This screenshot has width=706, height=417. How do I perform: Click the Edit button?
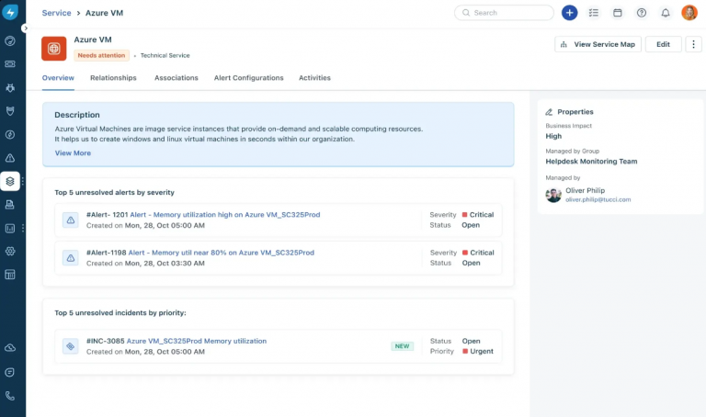663,44
